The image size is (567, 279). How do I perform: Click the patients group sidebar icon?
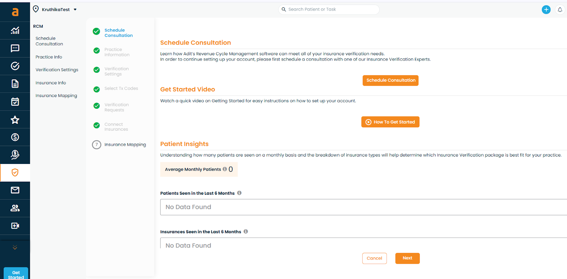[15, 208]
